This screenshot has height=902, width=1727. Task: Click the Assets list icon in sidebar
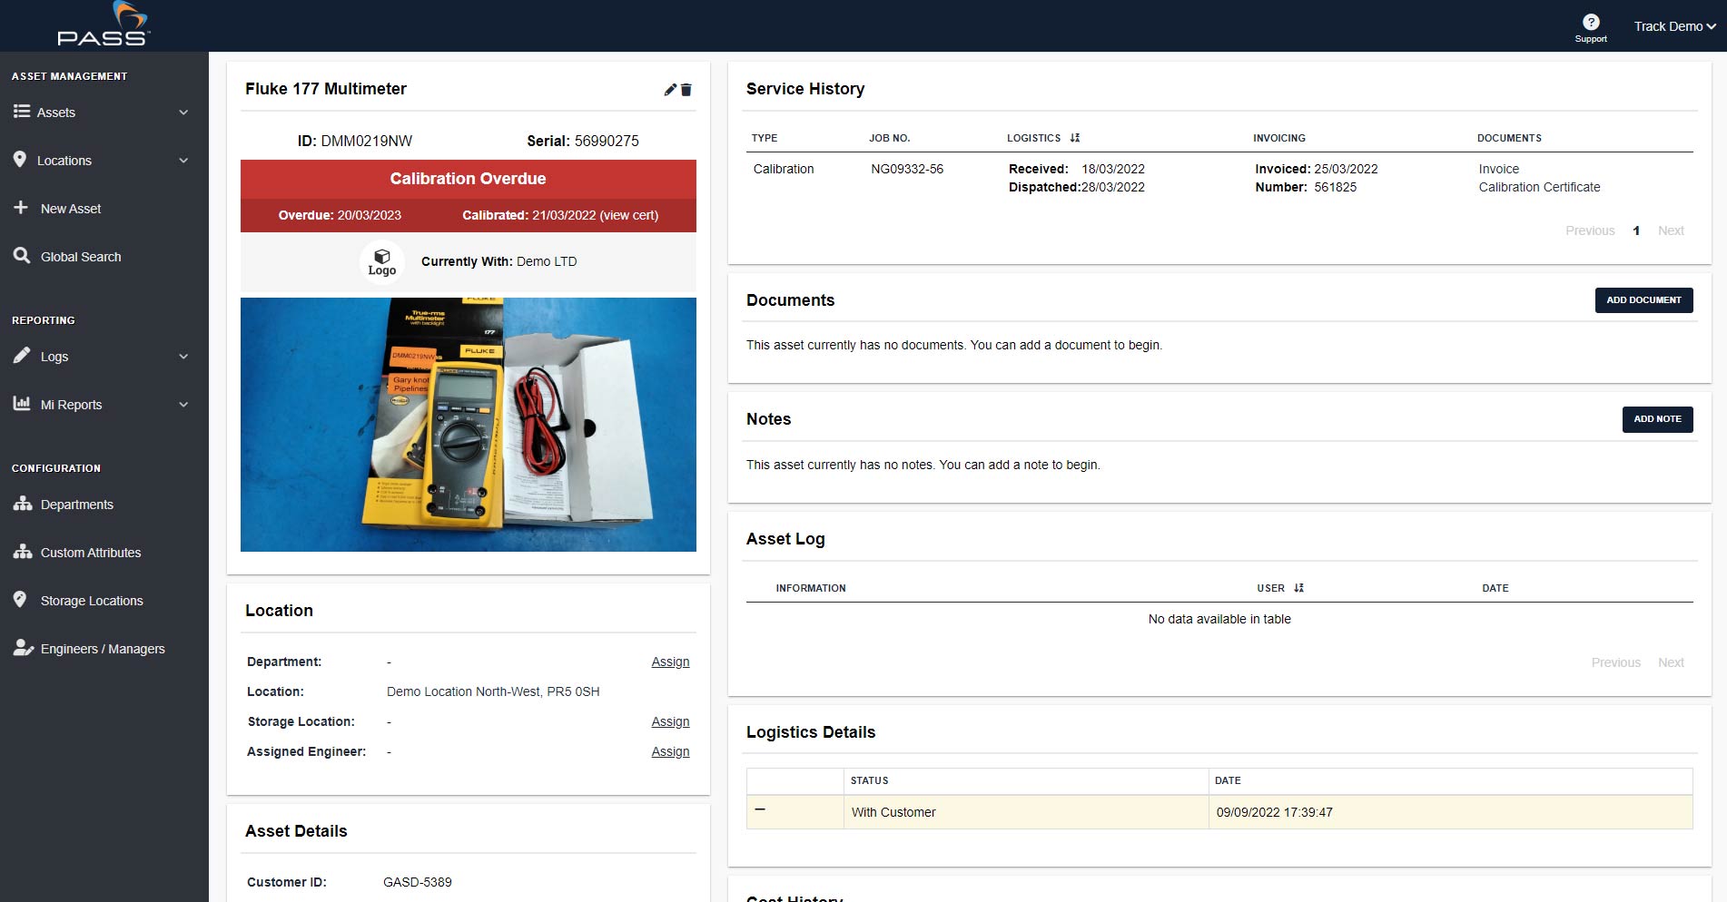pyautogui.click(x=22, y=112)
